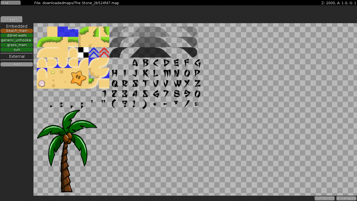Click the digit 8 glyph

[177, 94]
